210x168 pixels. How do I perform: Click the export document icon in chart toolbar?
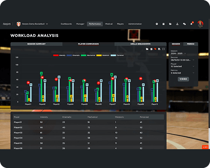(x=159, y=49)
